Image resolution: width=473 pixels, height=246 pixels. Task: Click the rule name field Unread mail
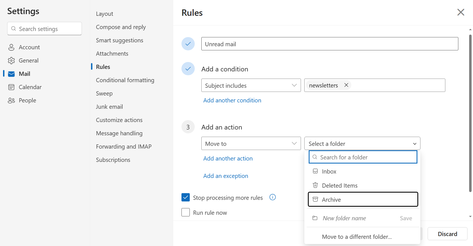pyautogui.click(x=330, y=44)
